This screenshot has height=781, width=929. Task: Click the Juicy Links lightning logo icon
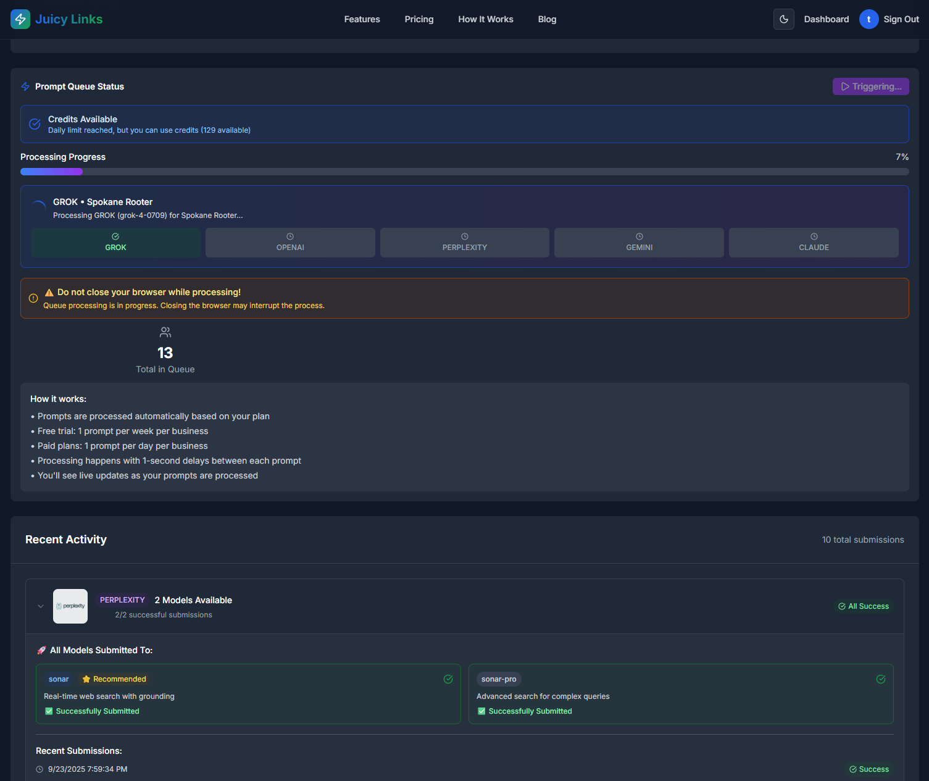(x=20, y=19)
